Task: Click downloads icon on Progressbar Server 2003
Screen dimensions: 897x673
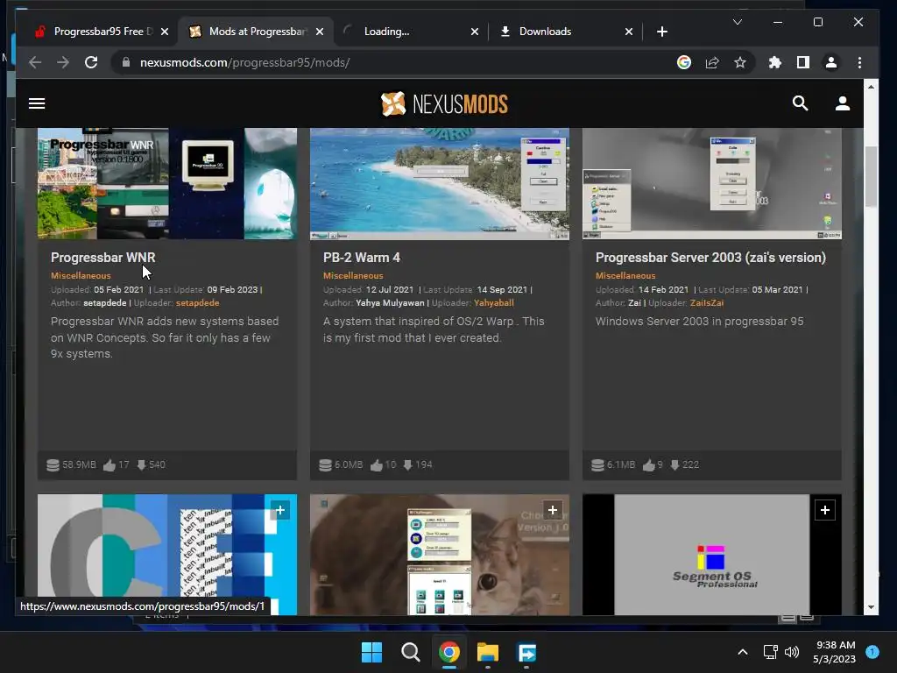Action: point(675,464)
